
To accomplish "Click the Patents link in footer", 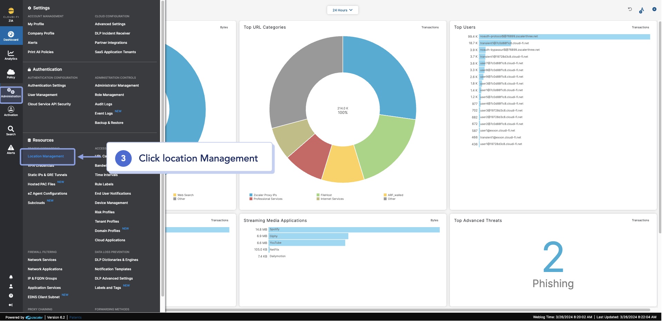I will pyautogui.click(x=75, y=318).
